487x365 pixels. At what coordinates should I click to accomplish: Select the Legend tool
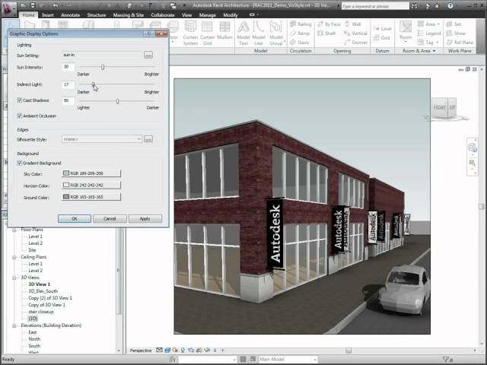click(429, 33)
